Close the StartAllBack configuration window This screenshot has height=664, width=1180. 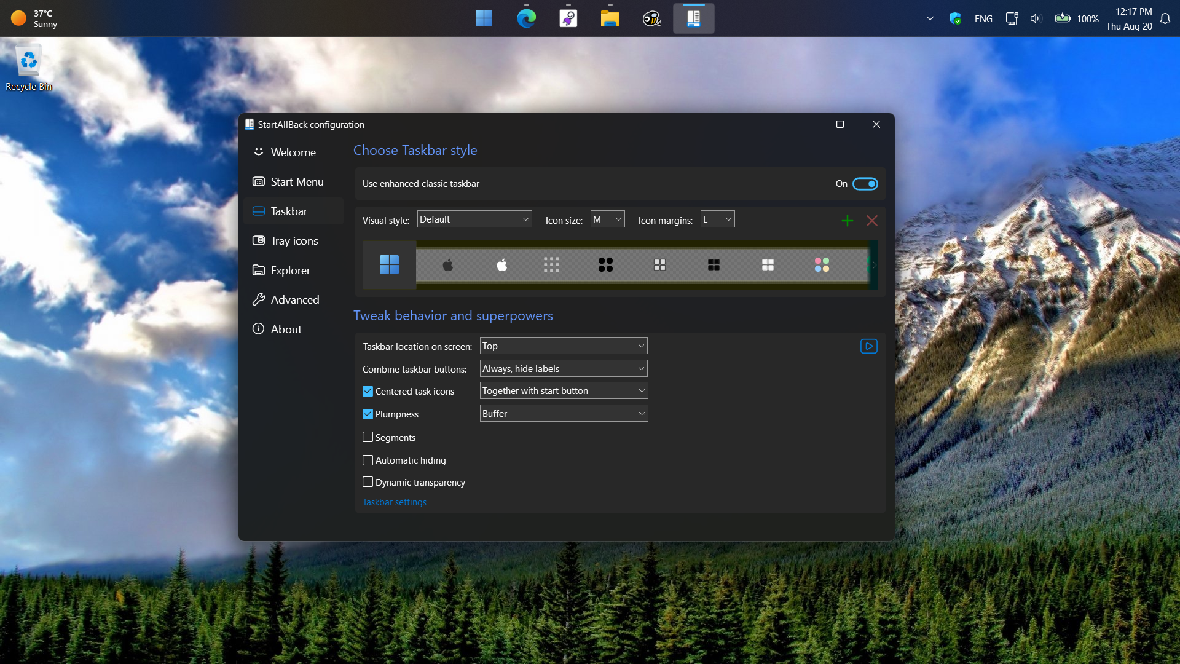876,124
